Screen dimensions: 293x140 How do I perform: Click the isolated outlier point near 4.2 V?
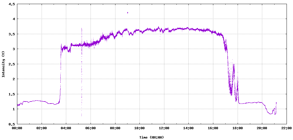pyautogui.click(x=127, y=13)
